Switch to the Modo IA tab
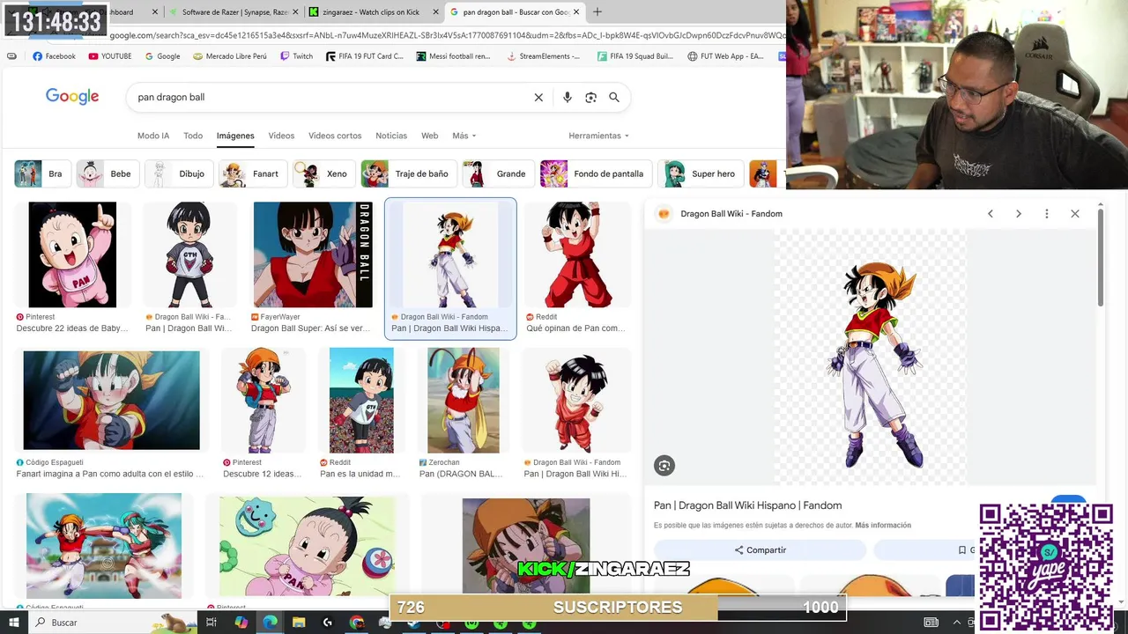Screen dimensions: 1128x634 pos(153,136)
